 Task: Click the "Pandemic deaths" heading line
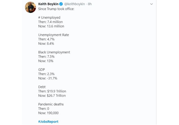pyautogui.click(x=51, y=104)
